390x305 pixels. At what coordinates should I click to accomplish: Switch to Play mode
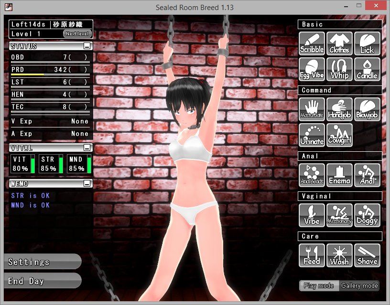(318, 285)
